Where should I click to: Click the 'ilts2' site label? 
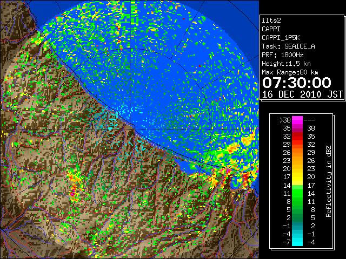271,21
